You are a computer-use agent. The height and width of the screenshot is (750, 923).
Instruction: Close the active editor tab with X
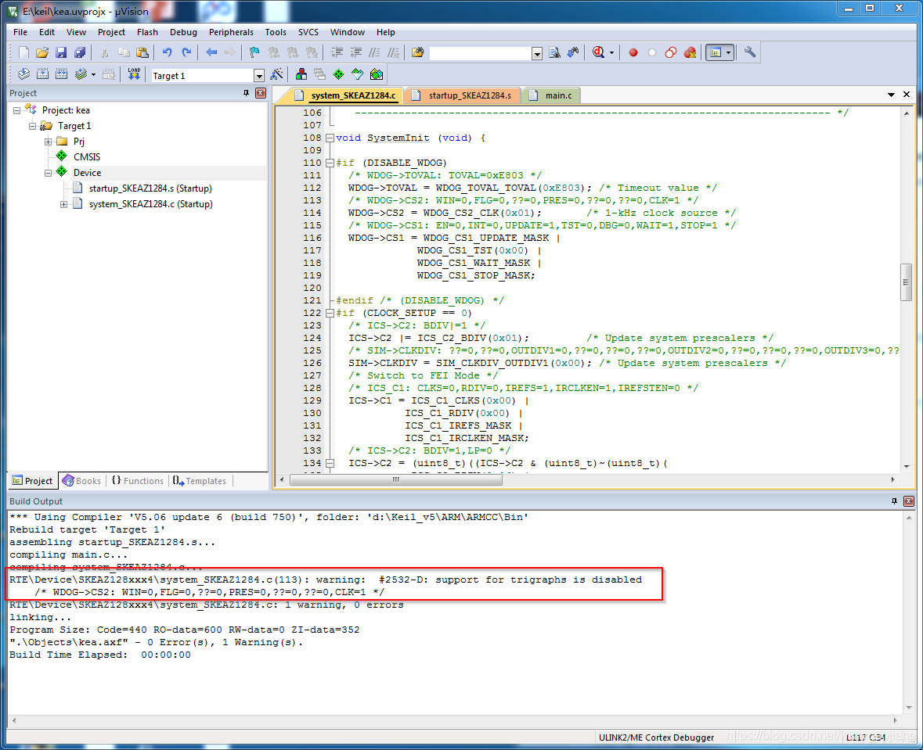[x=907, y=95]
